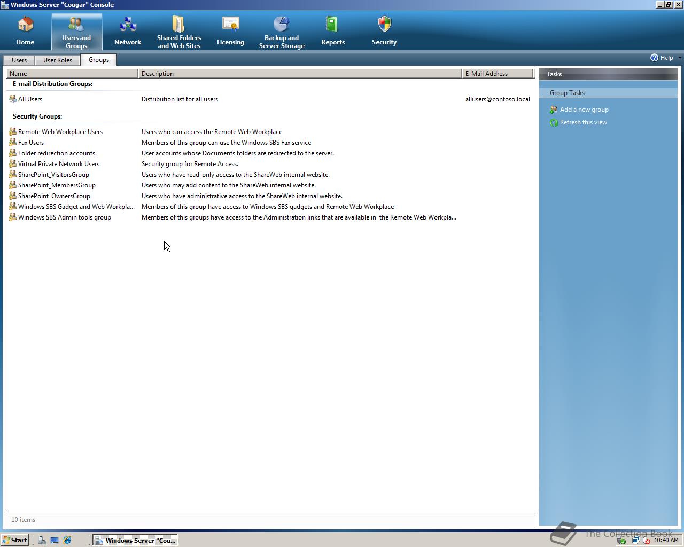The width and height of the screenshot is (684, 547).
Task: Click Windows Server Cougar taskbar button
Action: tap(135, 540)
